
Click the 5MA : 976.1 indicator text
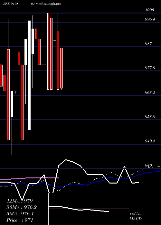point(20,214)
